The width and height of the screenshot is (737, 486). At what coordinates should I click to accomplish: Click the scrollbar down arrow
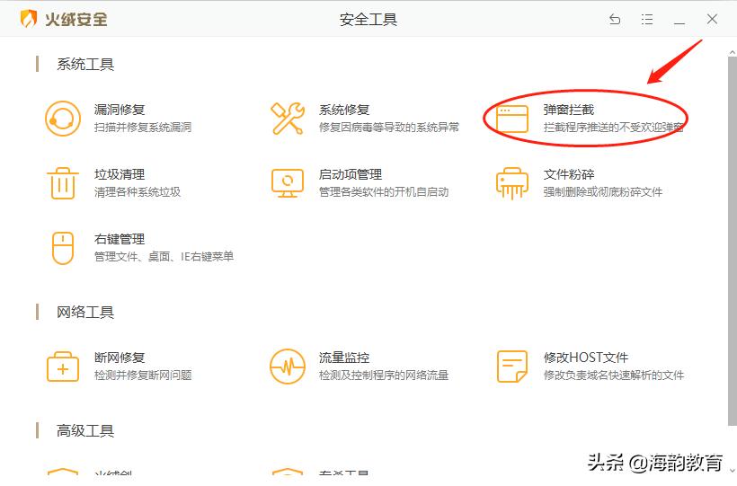pos(733,470)
